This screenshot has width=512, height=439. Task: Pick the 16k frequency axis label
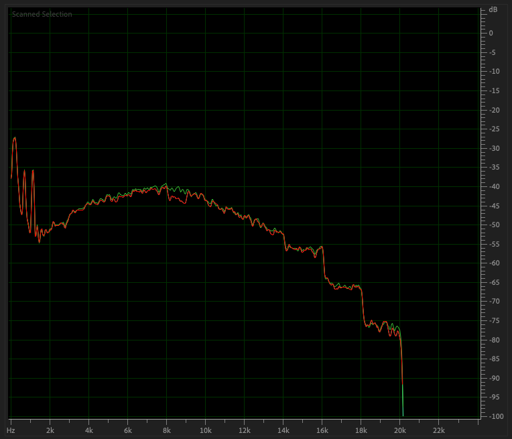point(322,429)
